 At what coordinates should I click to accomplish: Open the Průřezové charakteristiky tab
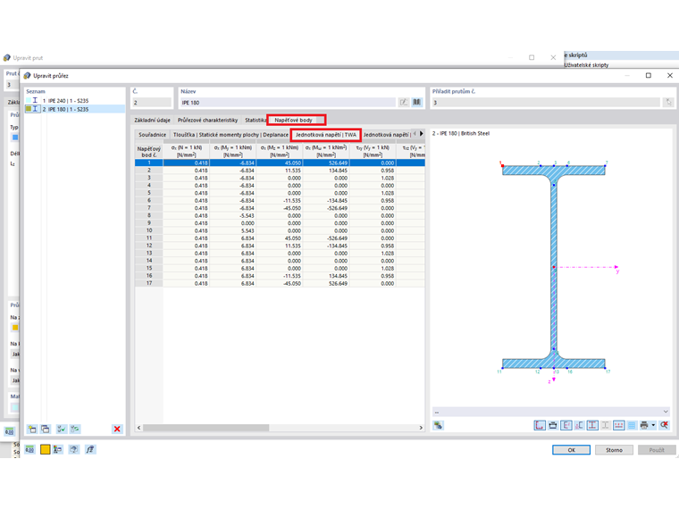point(208,120)
